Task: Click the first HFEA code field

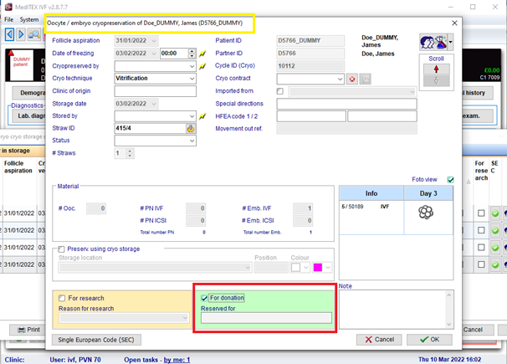Action: pyautogui.click(x=311, y=116)
